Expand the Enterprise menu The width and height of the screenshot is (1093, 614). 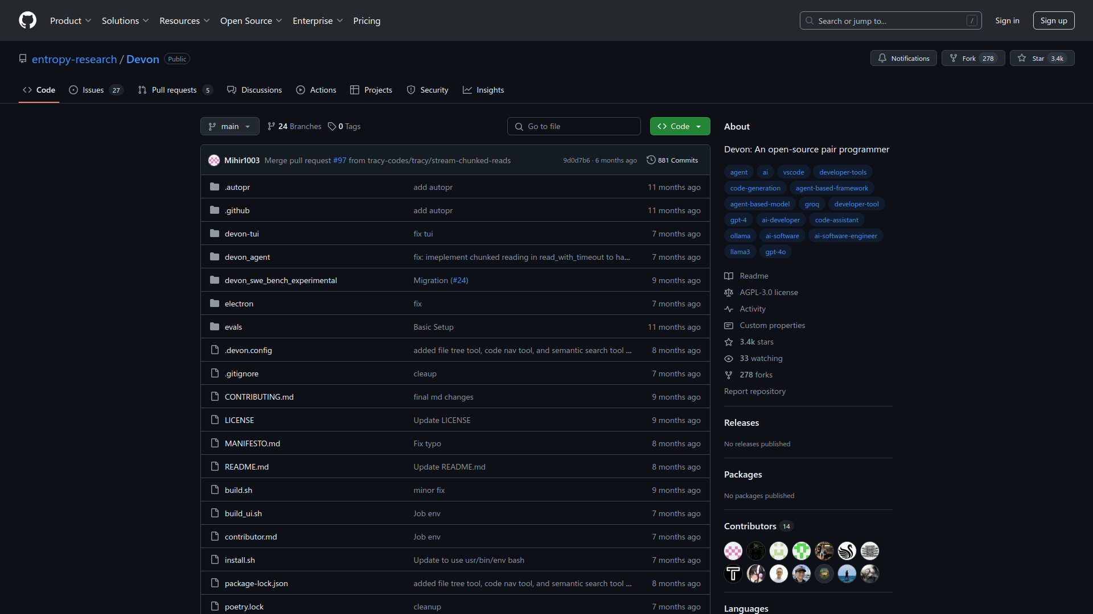[x=318, y=20]
